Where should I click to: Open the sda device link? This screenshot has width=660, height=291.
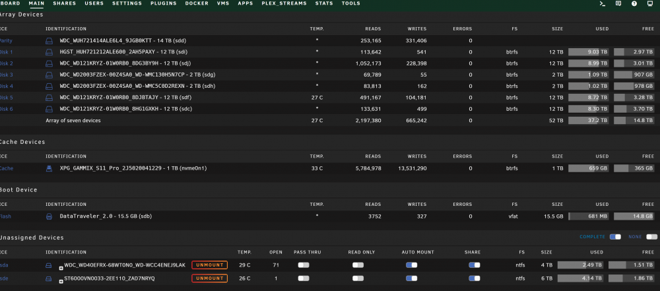tap(4, 265)
